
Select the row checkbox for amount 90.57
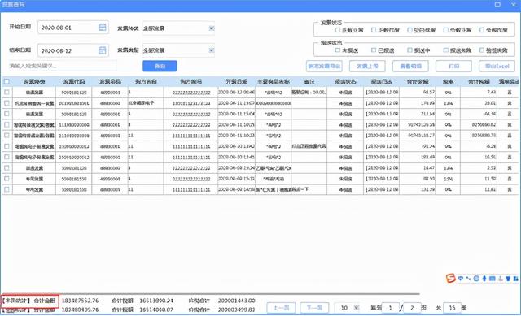tap(7, 92)
